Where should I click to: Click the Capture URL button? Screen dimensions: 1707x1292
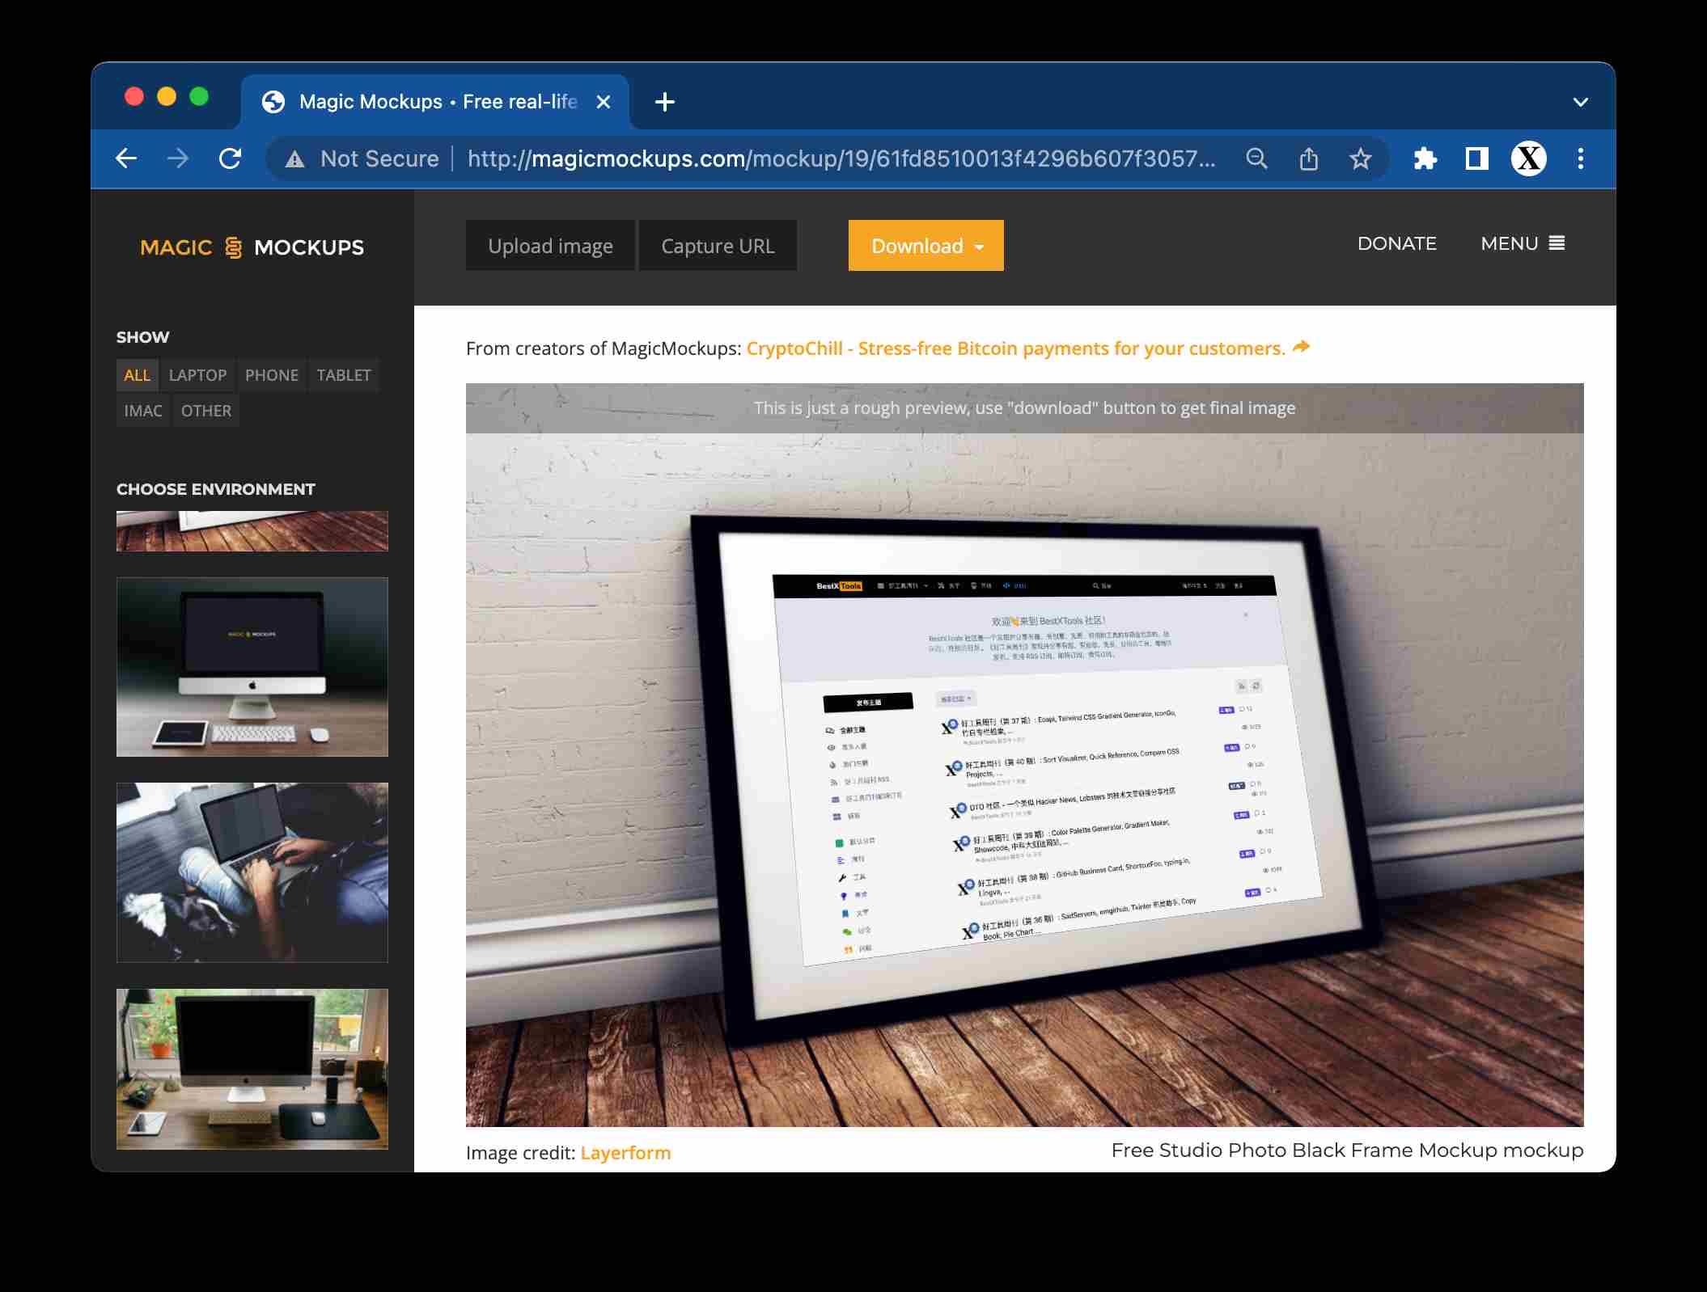717,244
